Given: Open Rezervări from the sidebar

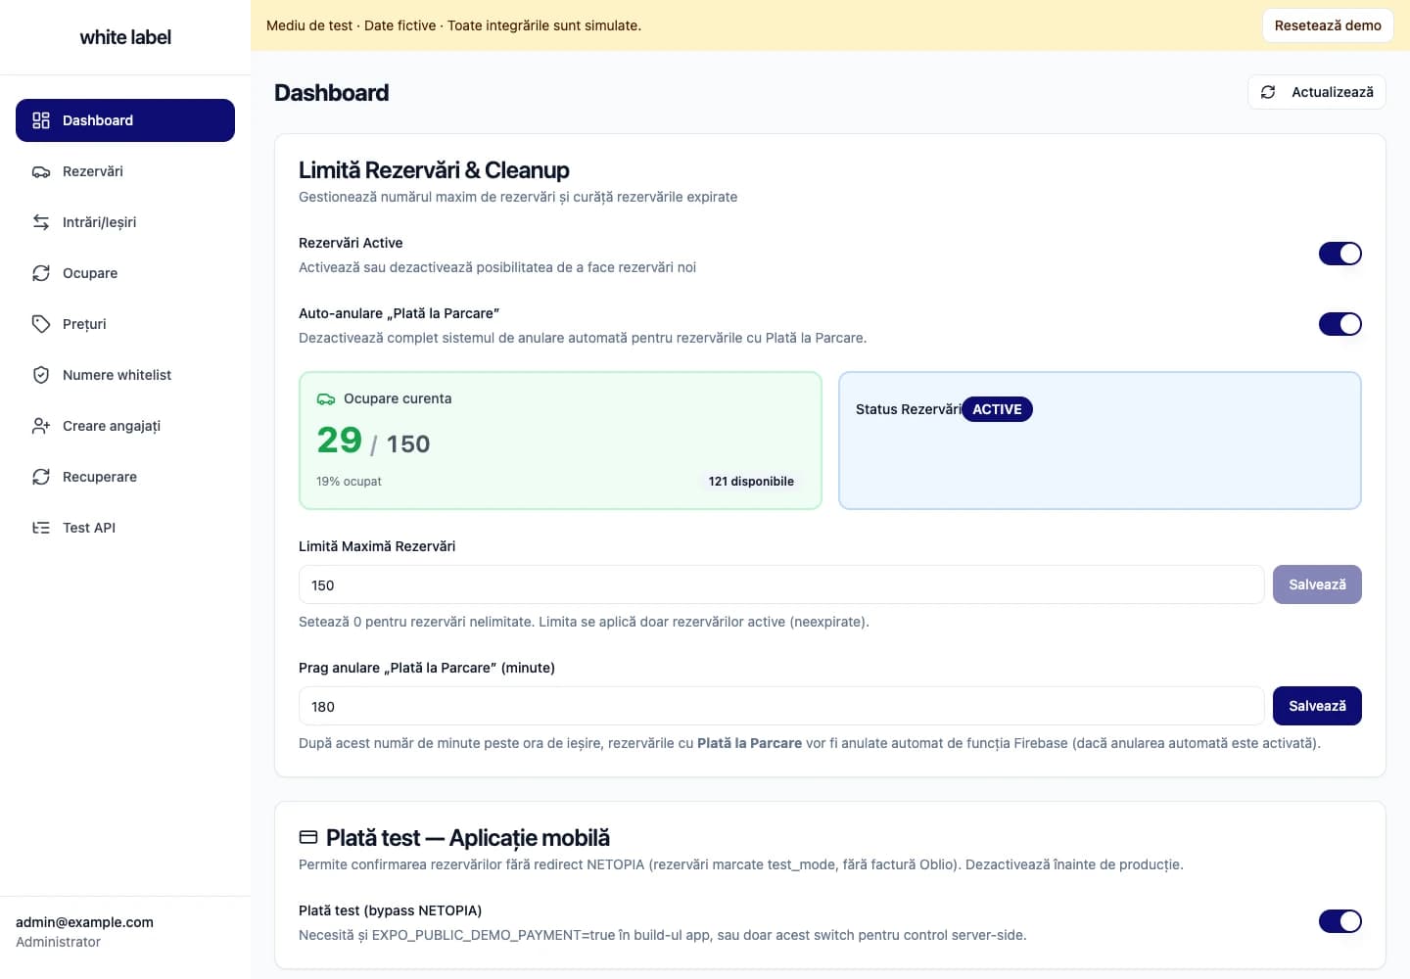Looking at the screenshot, I should click(x=125, y=171).
